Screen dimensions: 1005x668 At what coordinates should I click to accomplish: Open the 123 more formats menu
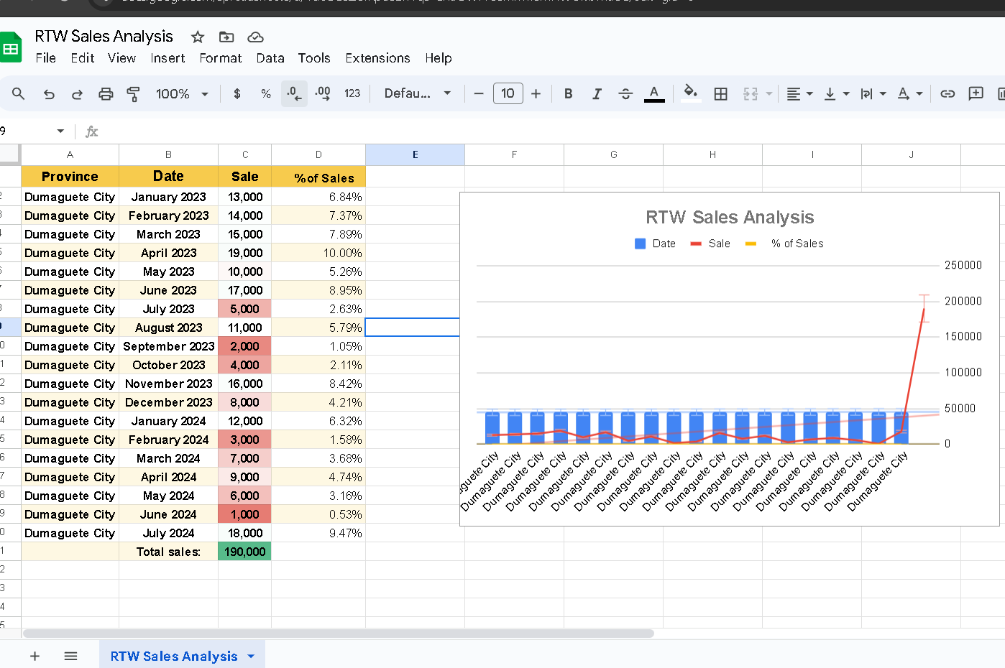coord(352,93)
